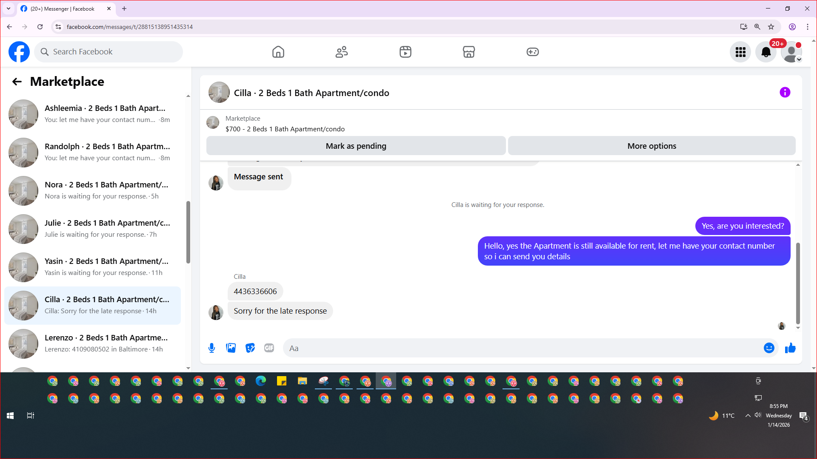Go to the Facebook Home tab
Viewport: 817px width, 459px height.
click(278, 52)
